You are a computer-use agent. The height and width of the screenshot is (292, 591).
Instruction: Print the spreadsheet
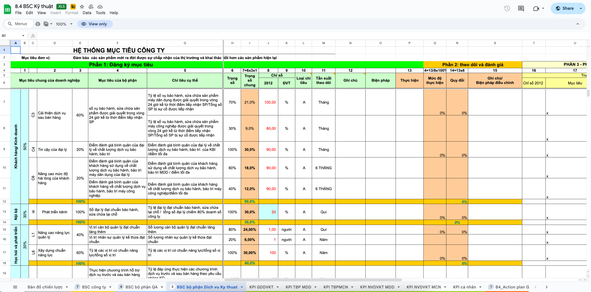click(x=38, y=24)
